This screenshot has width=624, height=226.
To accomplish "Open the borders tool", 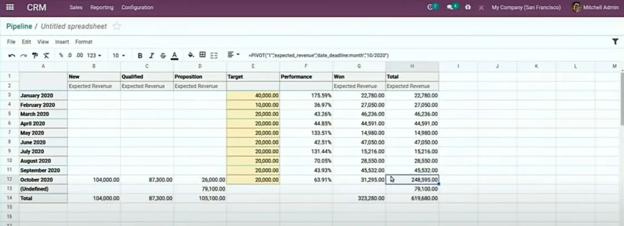I will [203, 55].
